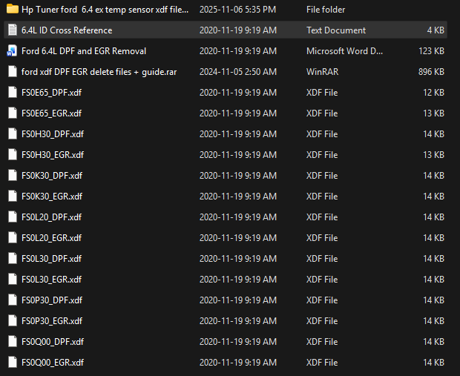Select the FS0P30_DPF.xdf file name
The width and height of the screenshot is (460, 376).
(52, 300)
